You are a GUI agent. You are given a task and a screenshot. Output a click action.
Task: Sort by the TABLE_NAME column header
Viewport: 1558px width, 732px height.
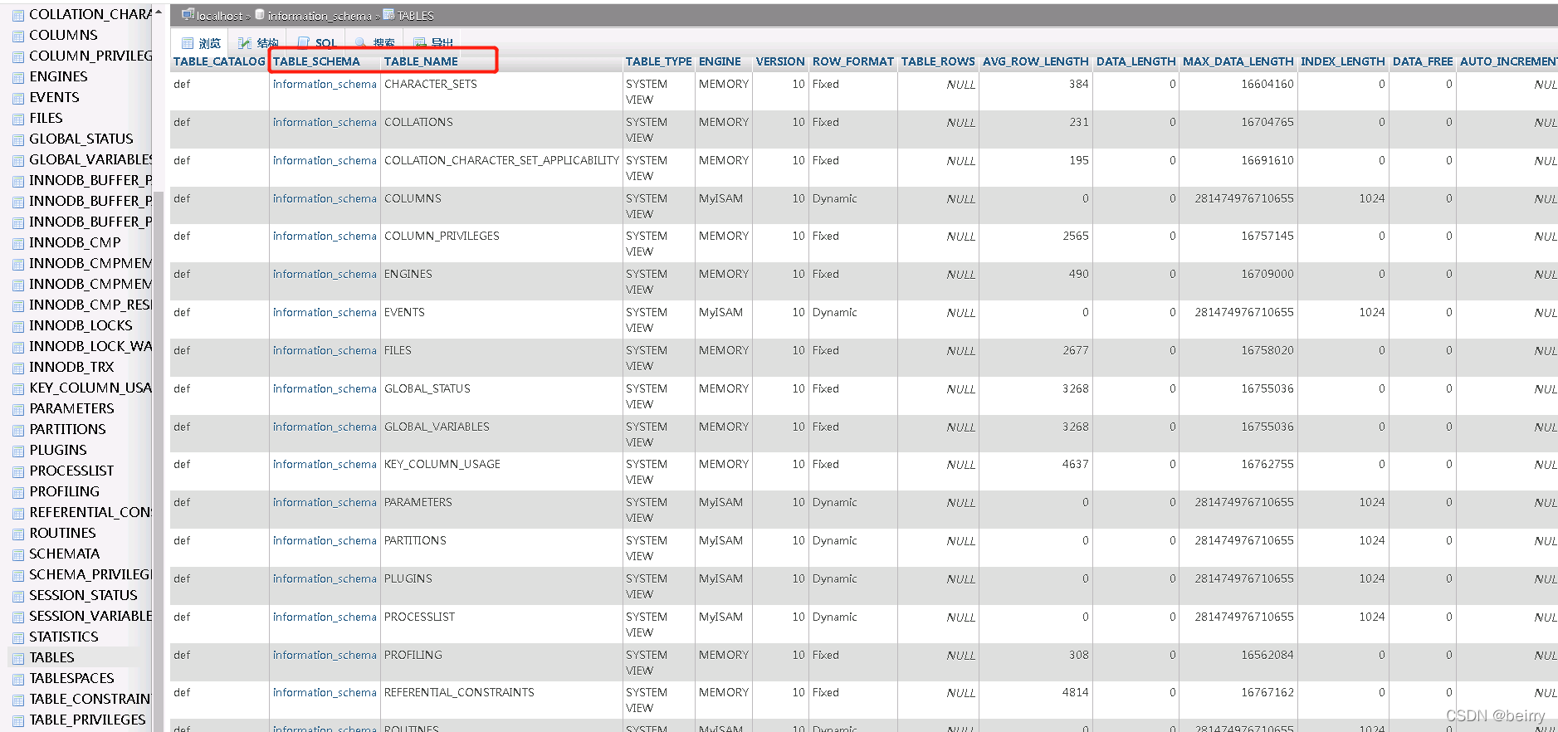pyautogui.click(x=421, y=61)
